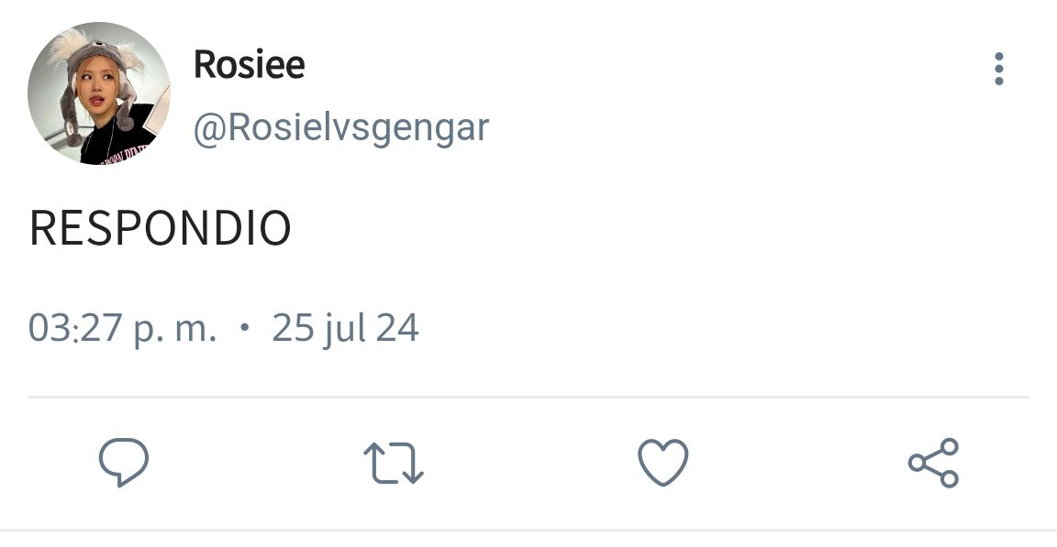
Task: Visit the profile of user Rosiee
Action: [250, 64]
